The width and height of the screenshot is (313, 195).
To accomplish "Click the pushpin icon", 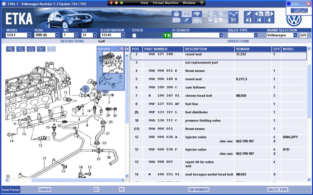I will coord(249,14).
